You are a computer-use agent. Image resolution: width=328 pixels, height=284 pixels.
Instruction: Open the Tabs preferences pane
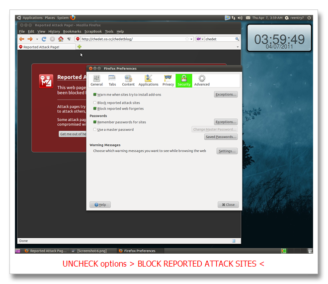(112, 81)
